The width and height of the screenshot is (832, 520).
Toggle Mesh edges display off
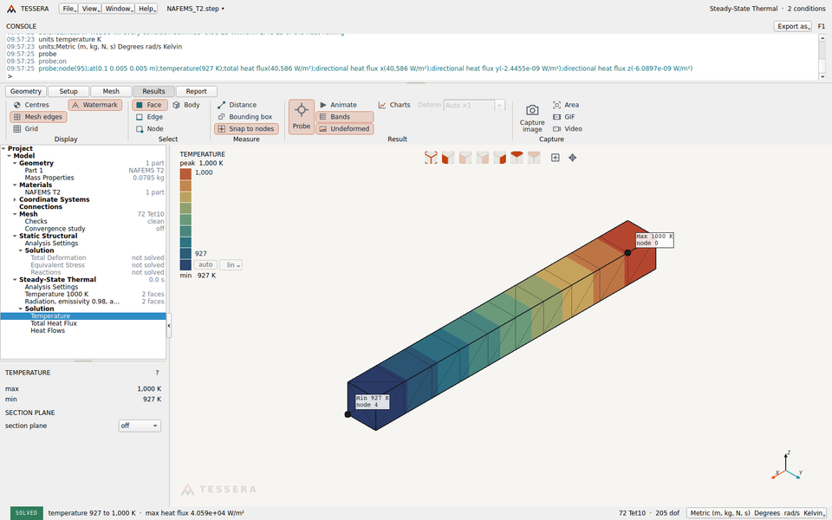[38, 117]
